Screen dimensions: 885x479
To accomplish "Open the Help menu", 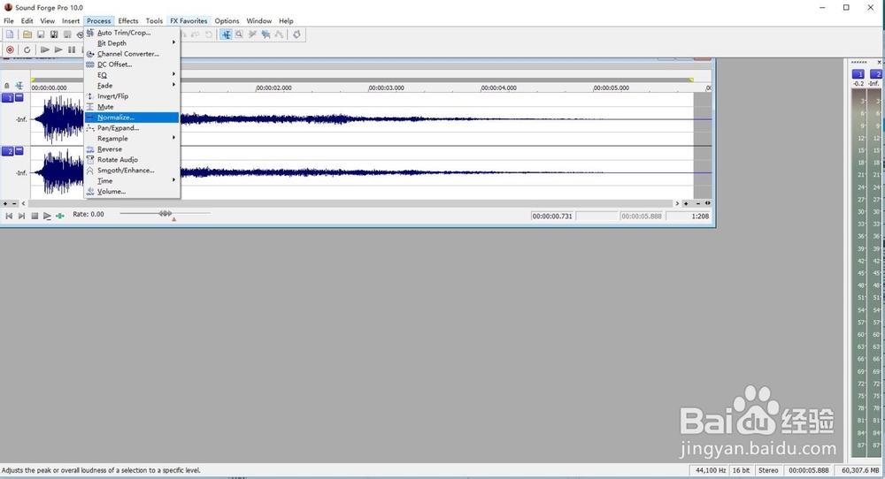I will [286, 21].
